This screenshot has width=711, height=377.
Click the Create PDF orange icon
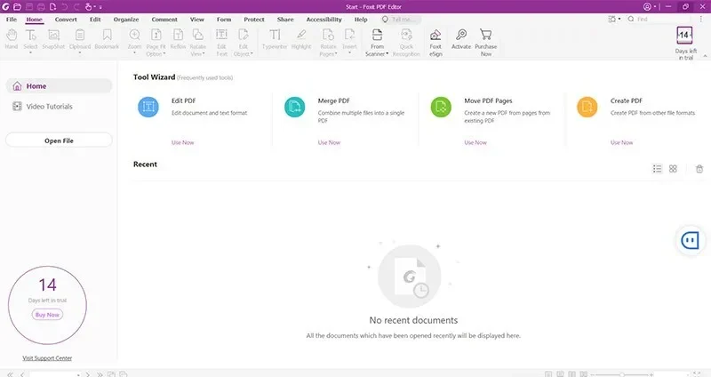587,107
